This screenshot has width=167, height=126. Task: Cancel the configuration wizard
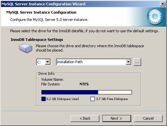click(x=148, y=118)
